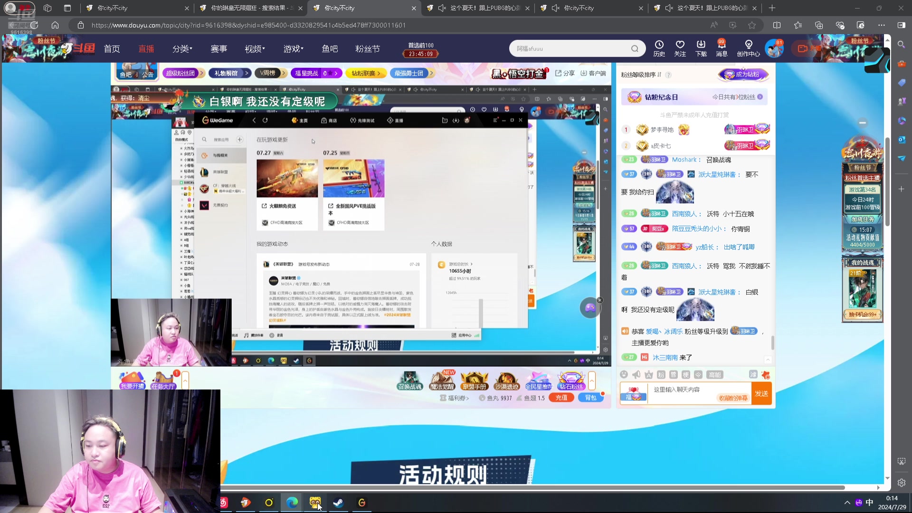Click the 充值 recharge button
The height and width of the screenshot is (513, 912).
[561, 398]
